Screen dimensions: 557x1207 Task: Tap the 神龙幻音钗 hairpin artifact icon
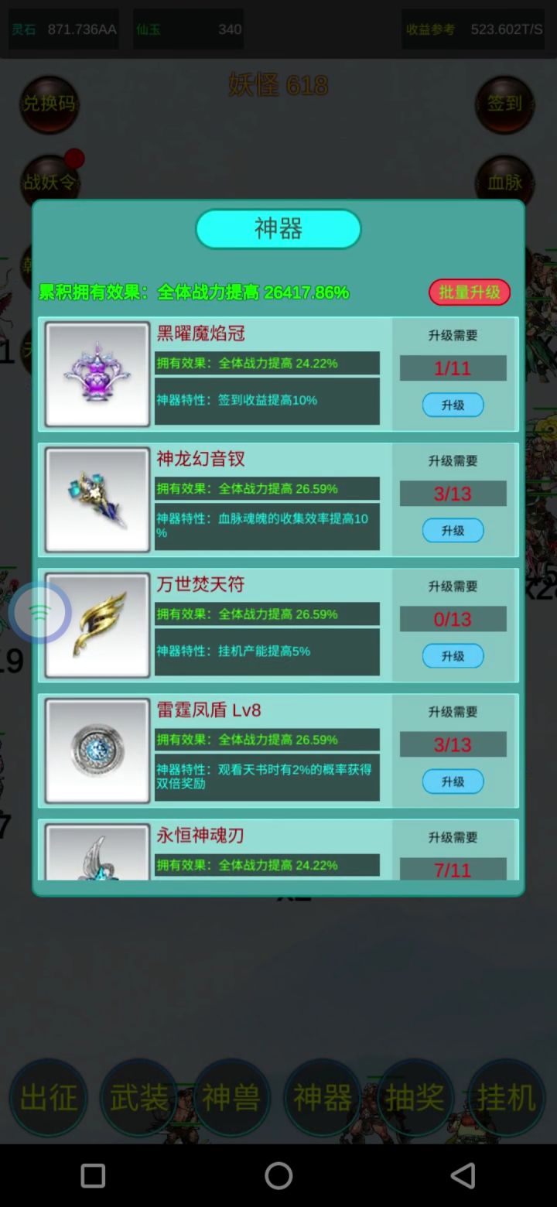click(x=97, y=500)
